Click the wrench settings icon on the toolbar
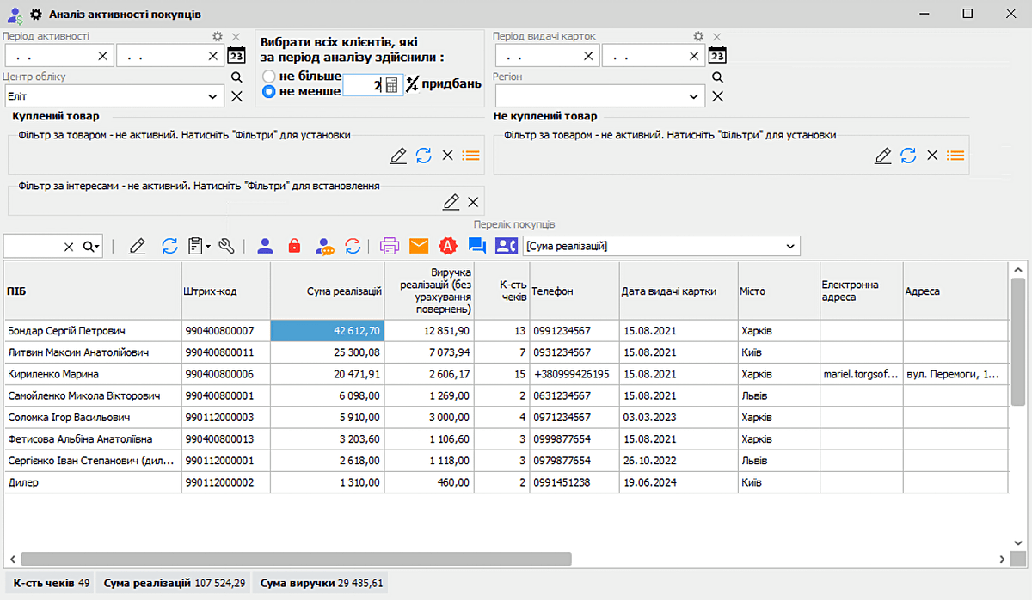1032x600 pixels. click(227, 245)
